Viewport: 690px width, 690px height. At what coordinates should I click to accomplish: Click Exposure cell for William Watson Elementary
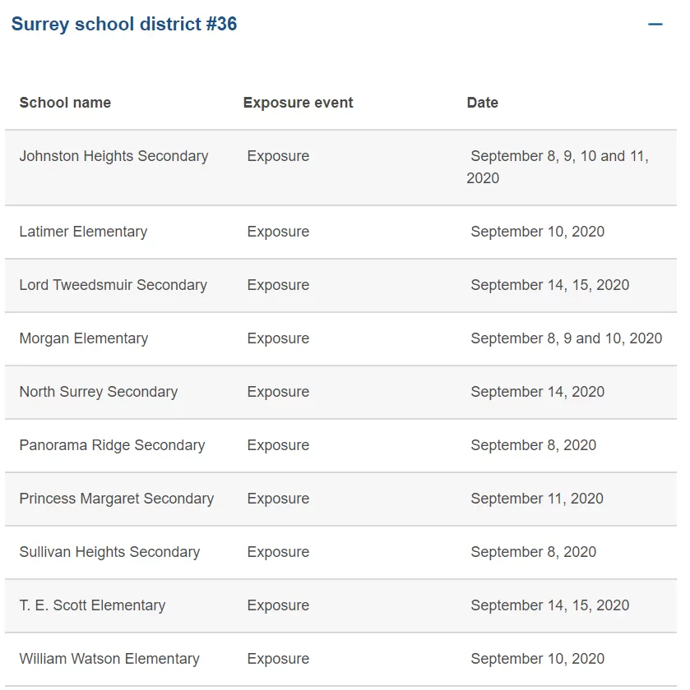point(278,659)
